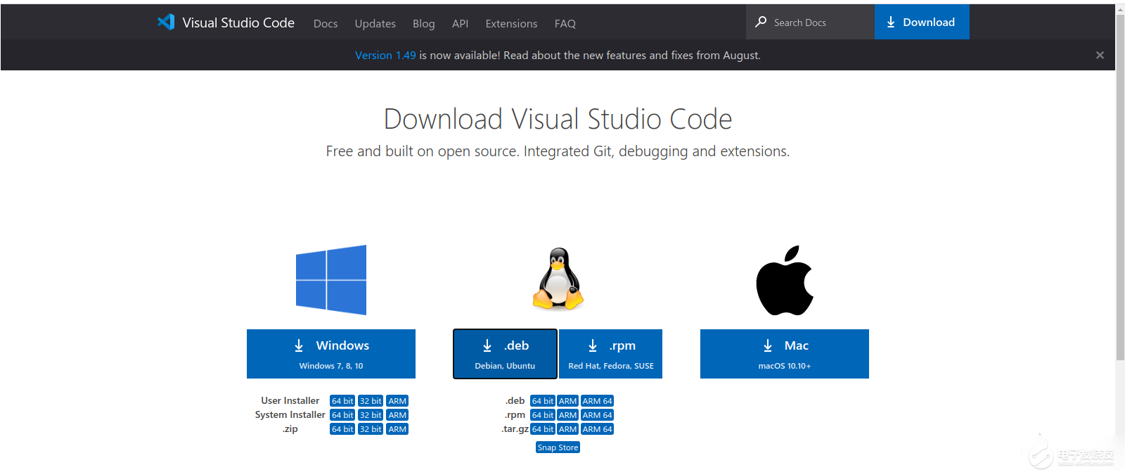Select Windows .zip ARM
This screenshot has width=1125, height=470.
pos(397,429)
